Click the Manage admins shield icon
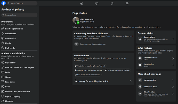Image resolution: width=178 pixels, height=104 pixels. point(140,80)
